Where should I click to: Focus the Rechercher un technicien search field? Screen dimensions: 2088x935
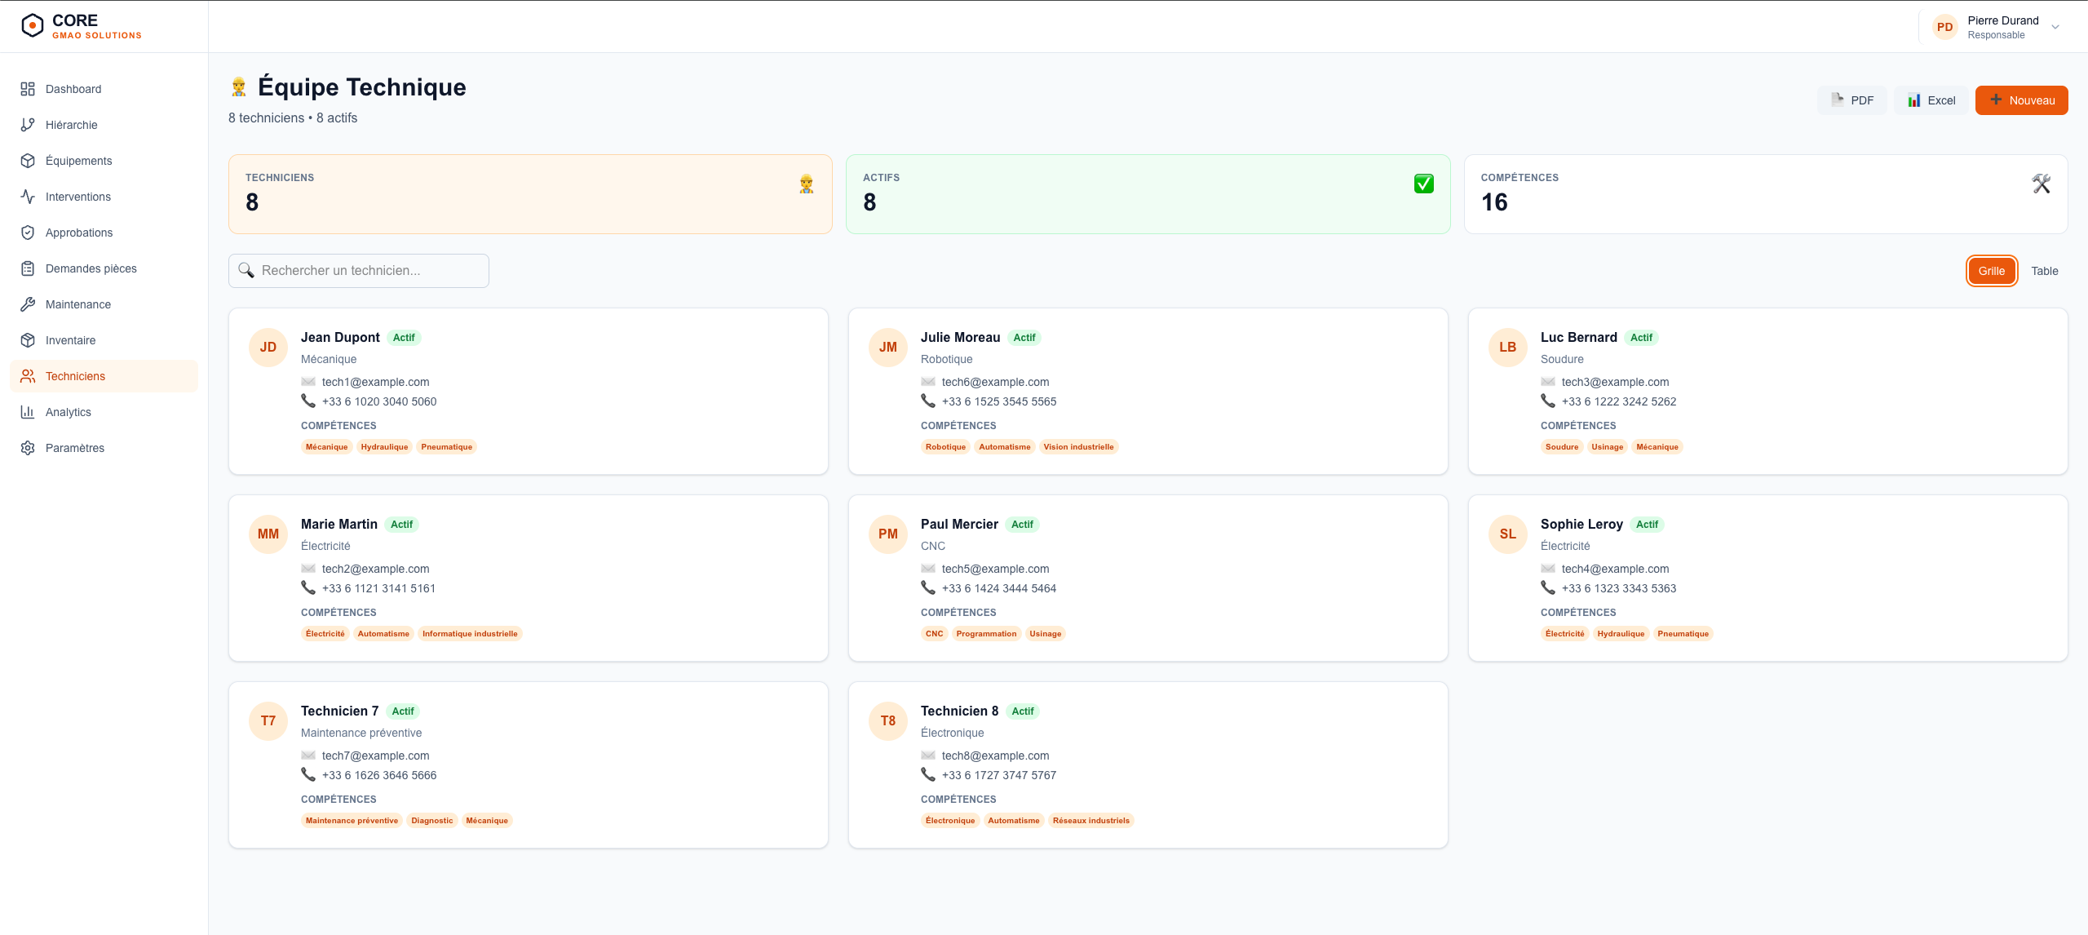pos(359,271)
